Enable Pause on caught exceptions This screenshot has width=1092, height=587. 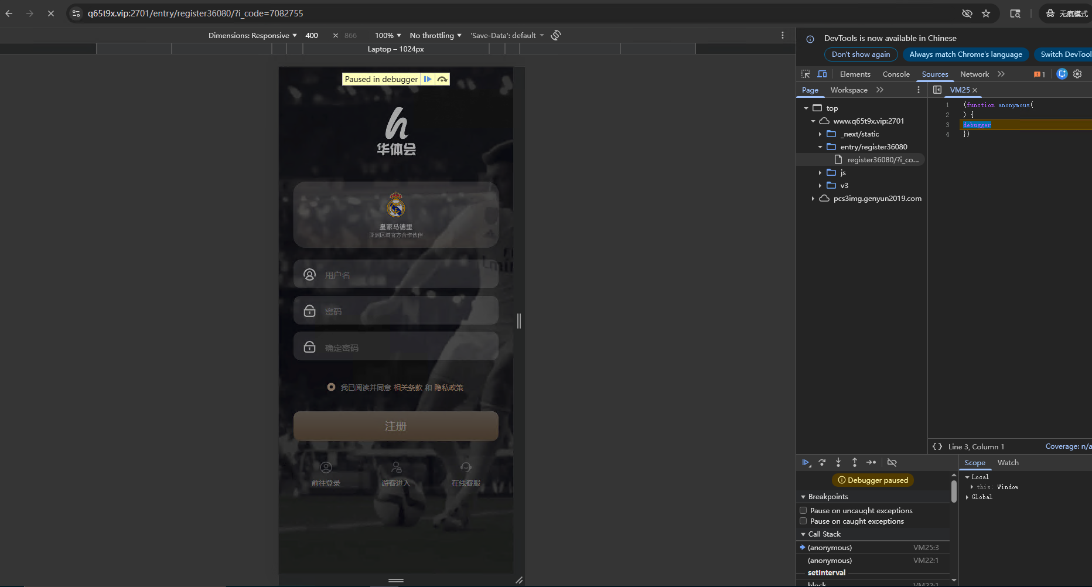coord(803,521)
